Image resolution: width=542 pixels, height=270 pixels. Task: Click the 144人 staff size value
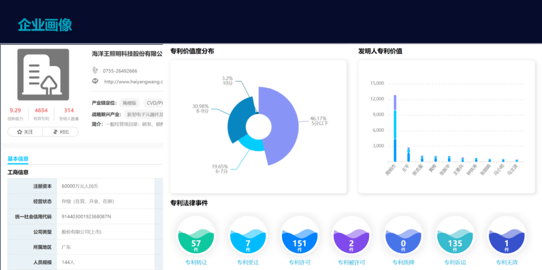click(x=68, y=262)
